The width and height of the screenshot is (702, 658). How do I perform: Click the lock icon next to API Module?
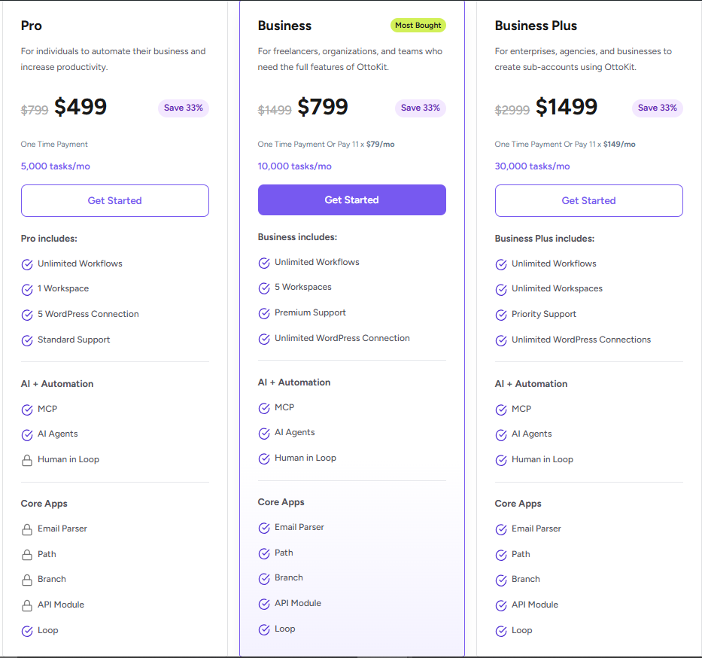coord(26,605)
